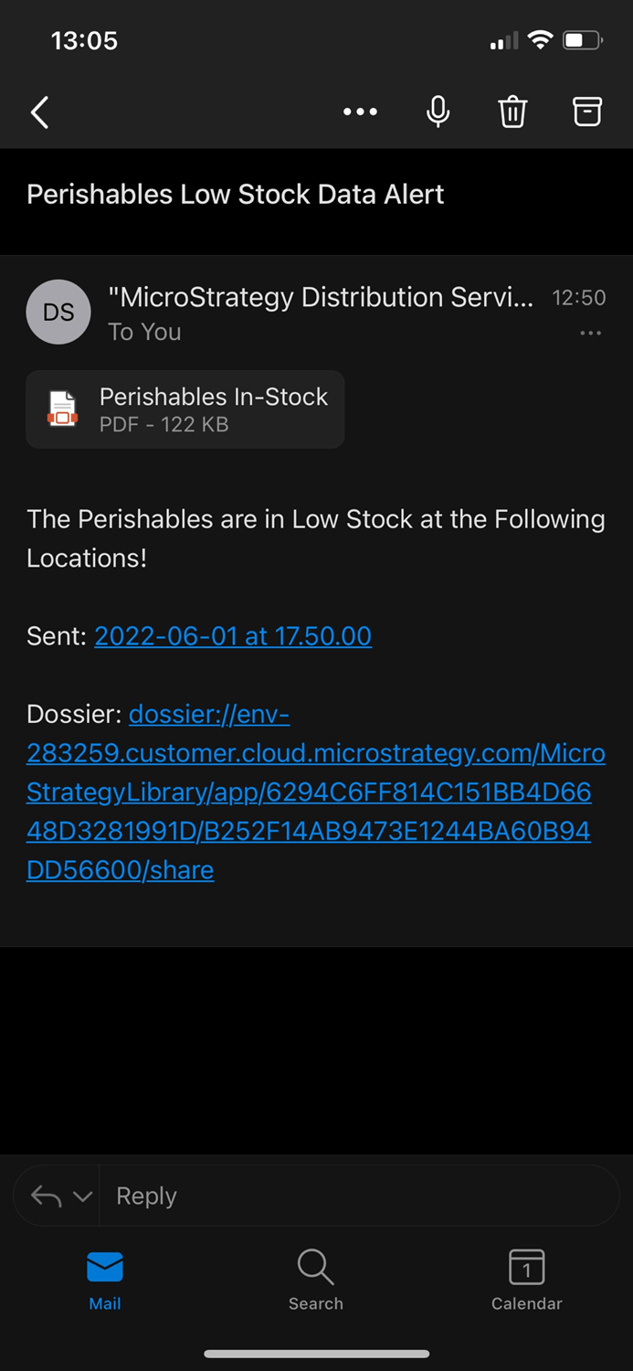Tap the DS sender avatar
The image size is (633, 1371).
click(x=58, y=313)
